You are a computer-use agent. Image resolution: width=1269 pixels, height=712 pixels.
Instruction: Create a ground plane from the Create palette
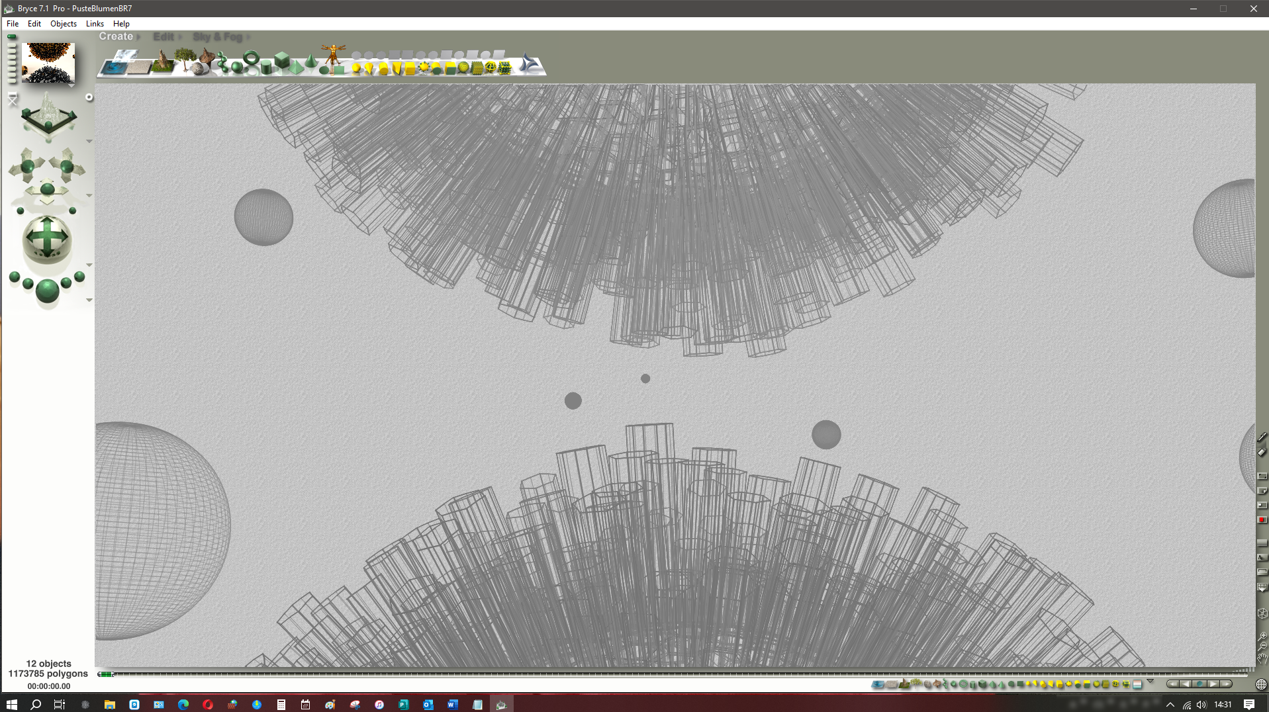click(x=139, y=68)
